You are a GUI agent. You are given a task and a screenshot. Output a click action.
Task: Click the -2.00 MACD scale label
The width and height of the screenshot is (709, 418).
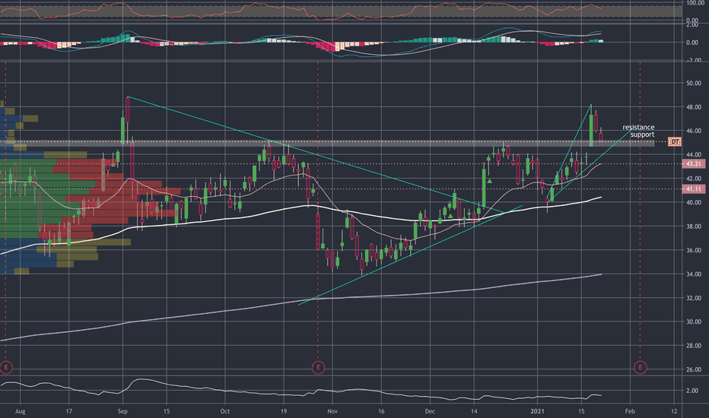pyautogui.click(x=693, y=59)
